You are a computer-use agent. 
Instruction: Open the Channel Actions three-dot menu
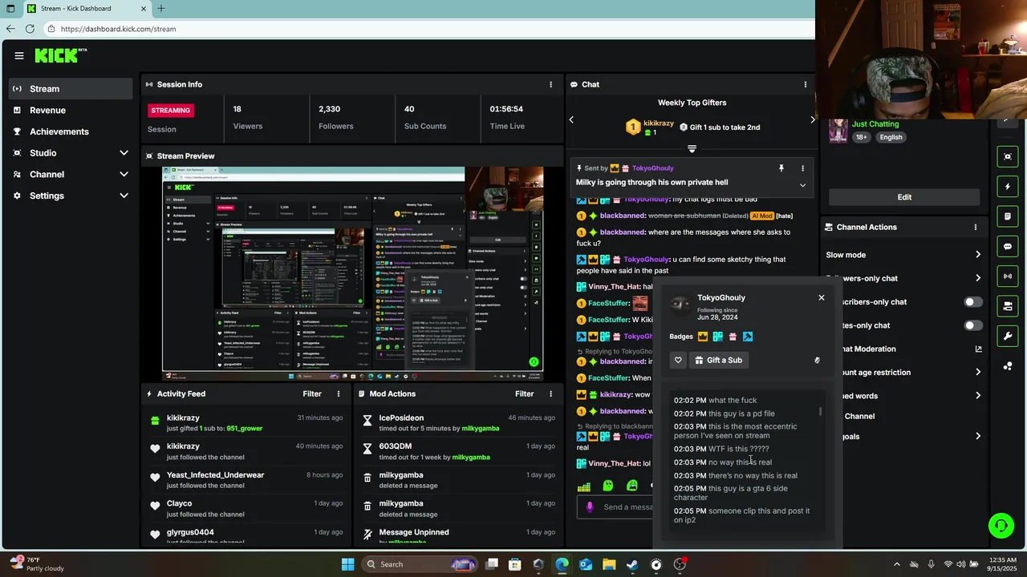point(976,227)
